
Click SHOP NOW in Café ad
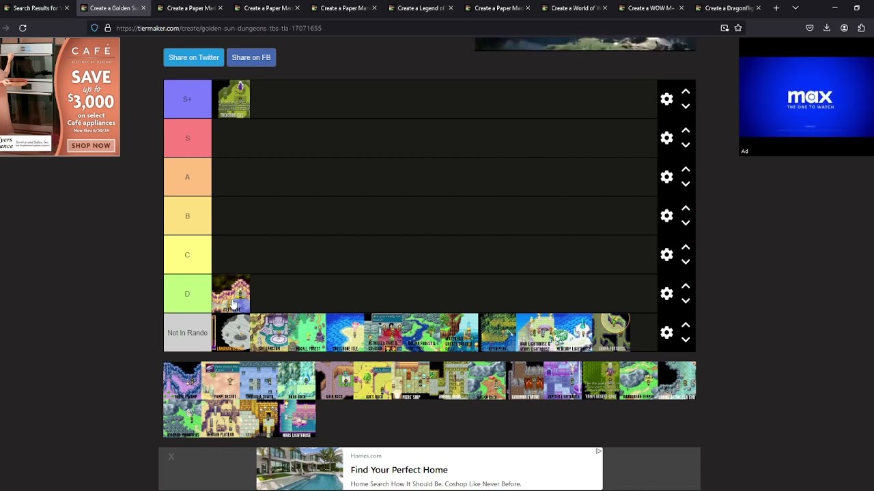click(x=91, y=145)
